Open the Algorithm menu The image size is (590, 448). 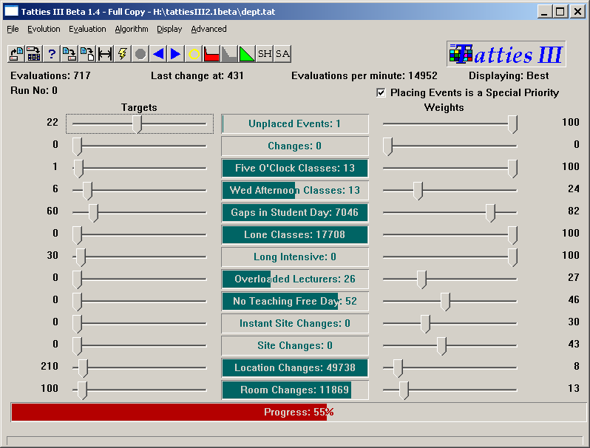pos(132,29)
